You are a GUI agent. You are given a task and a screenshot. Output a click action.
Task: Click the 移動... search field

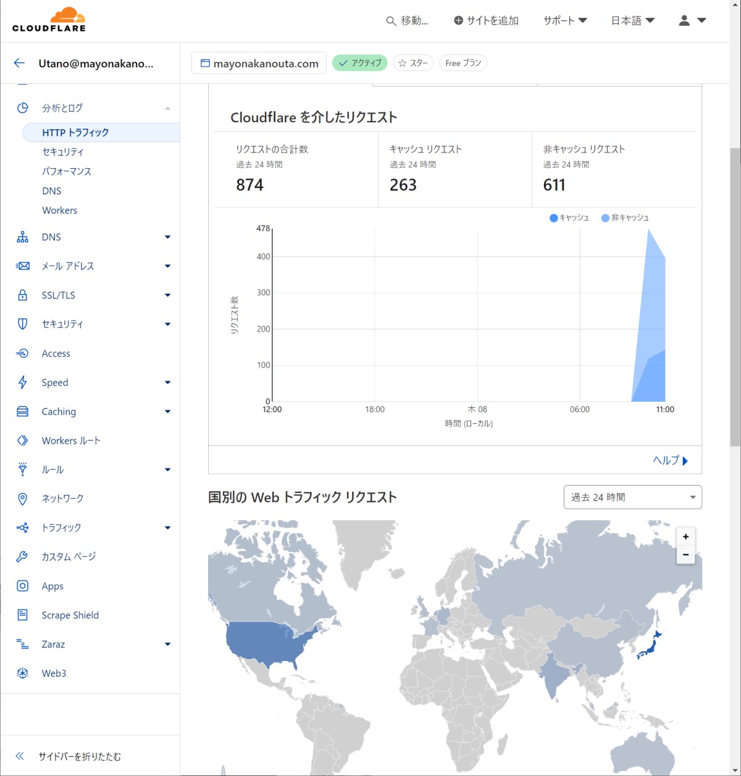click(x=408, y=20)
